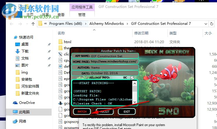Image resolution: width=217 pixels, height=129 pixels.
Task: Sort by 名称 column header
Action: (61, 33)
